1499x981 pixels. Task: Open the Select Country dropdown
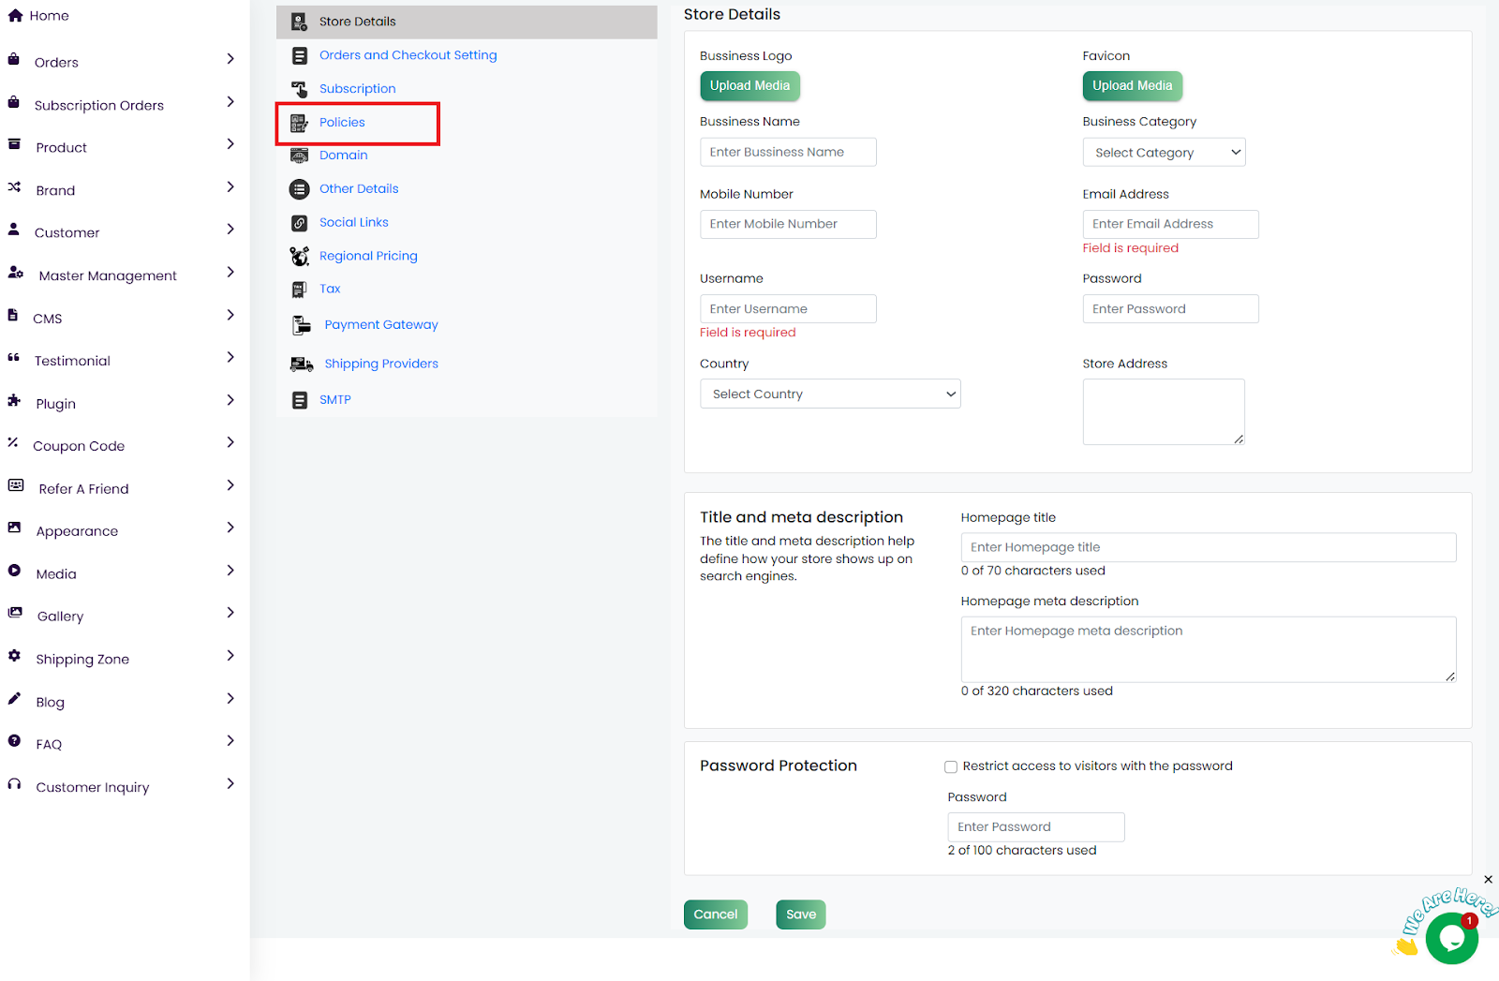830,394
